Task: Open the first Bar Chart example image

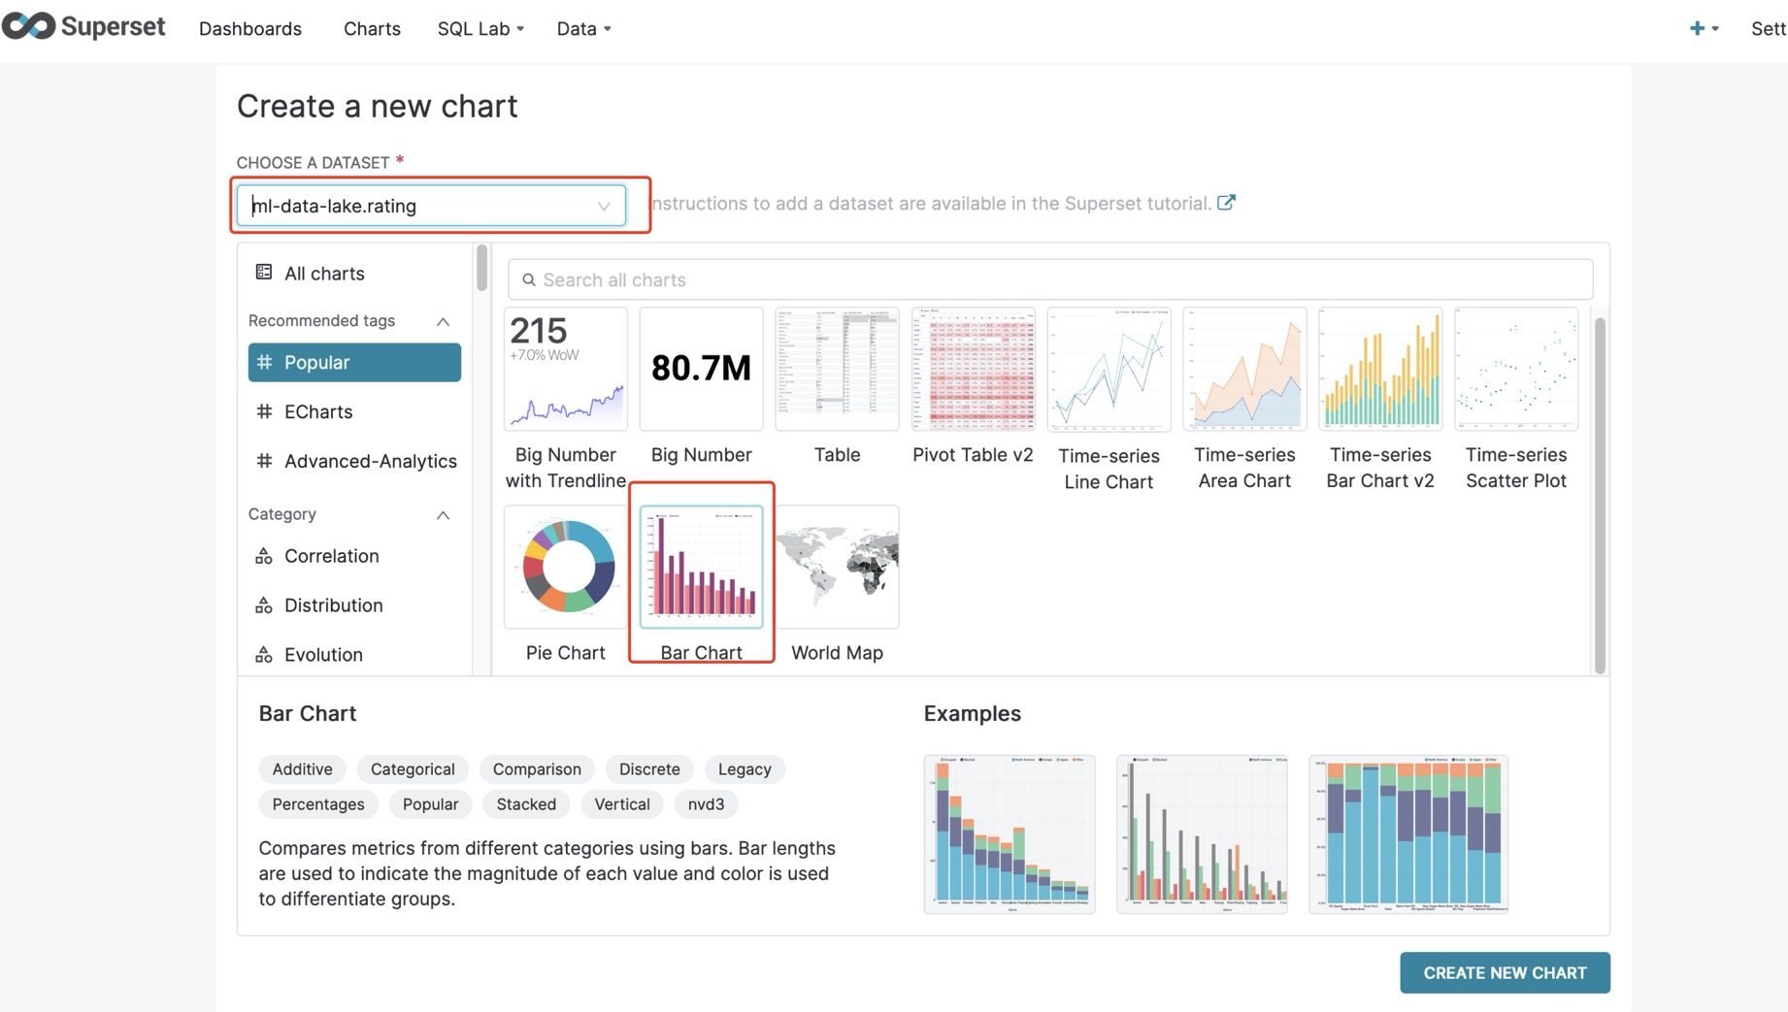Action: tap(1010, 833)
